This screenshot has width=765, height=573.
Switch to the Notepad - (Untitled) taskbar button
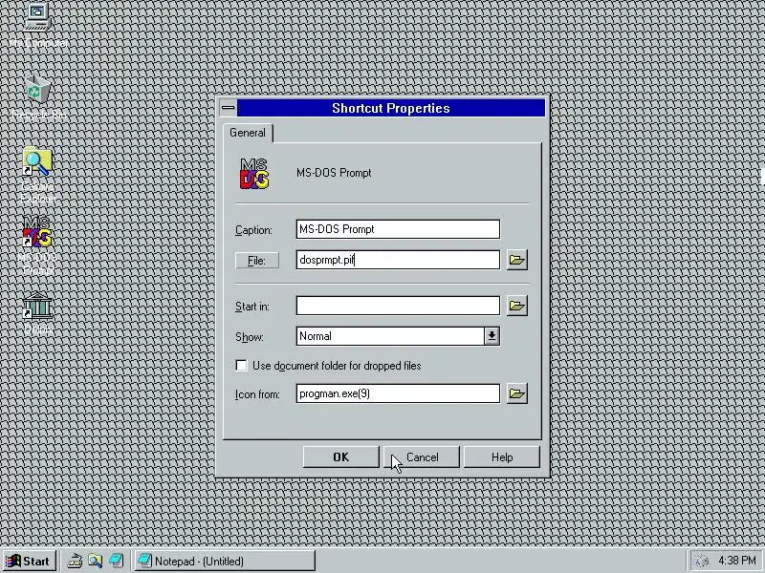[x=225, y=561]
